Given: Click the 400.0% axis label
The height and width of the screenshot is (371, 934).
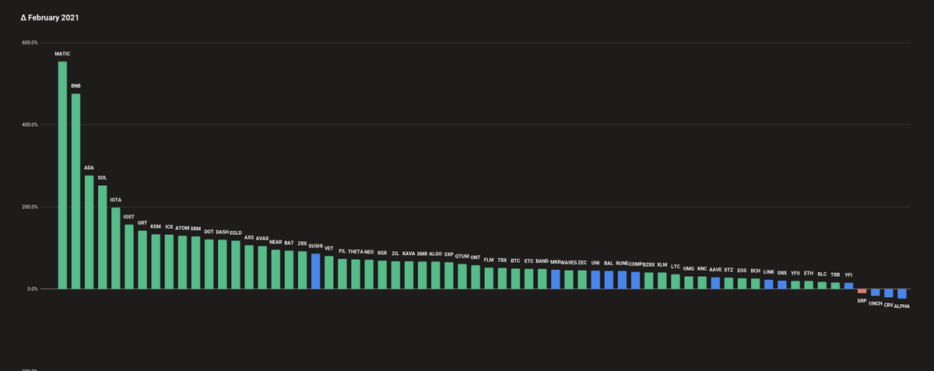Looking at the screenshot, I should pos(29,124).
